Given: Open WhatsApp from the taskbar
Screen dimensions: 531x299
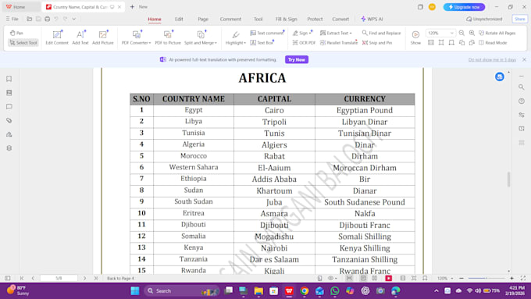Looking at the screenshot, I should pos(334,290).
